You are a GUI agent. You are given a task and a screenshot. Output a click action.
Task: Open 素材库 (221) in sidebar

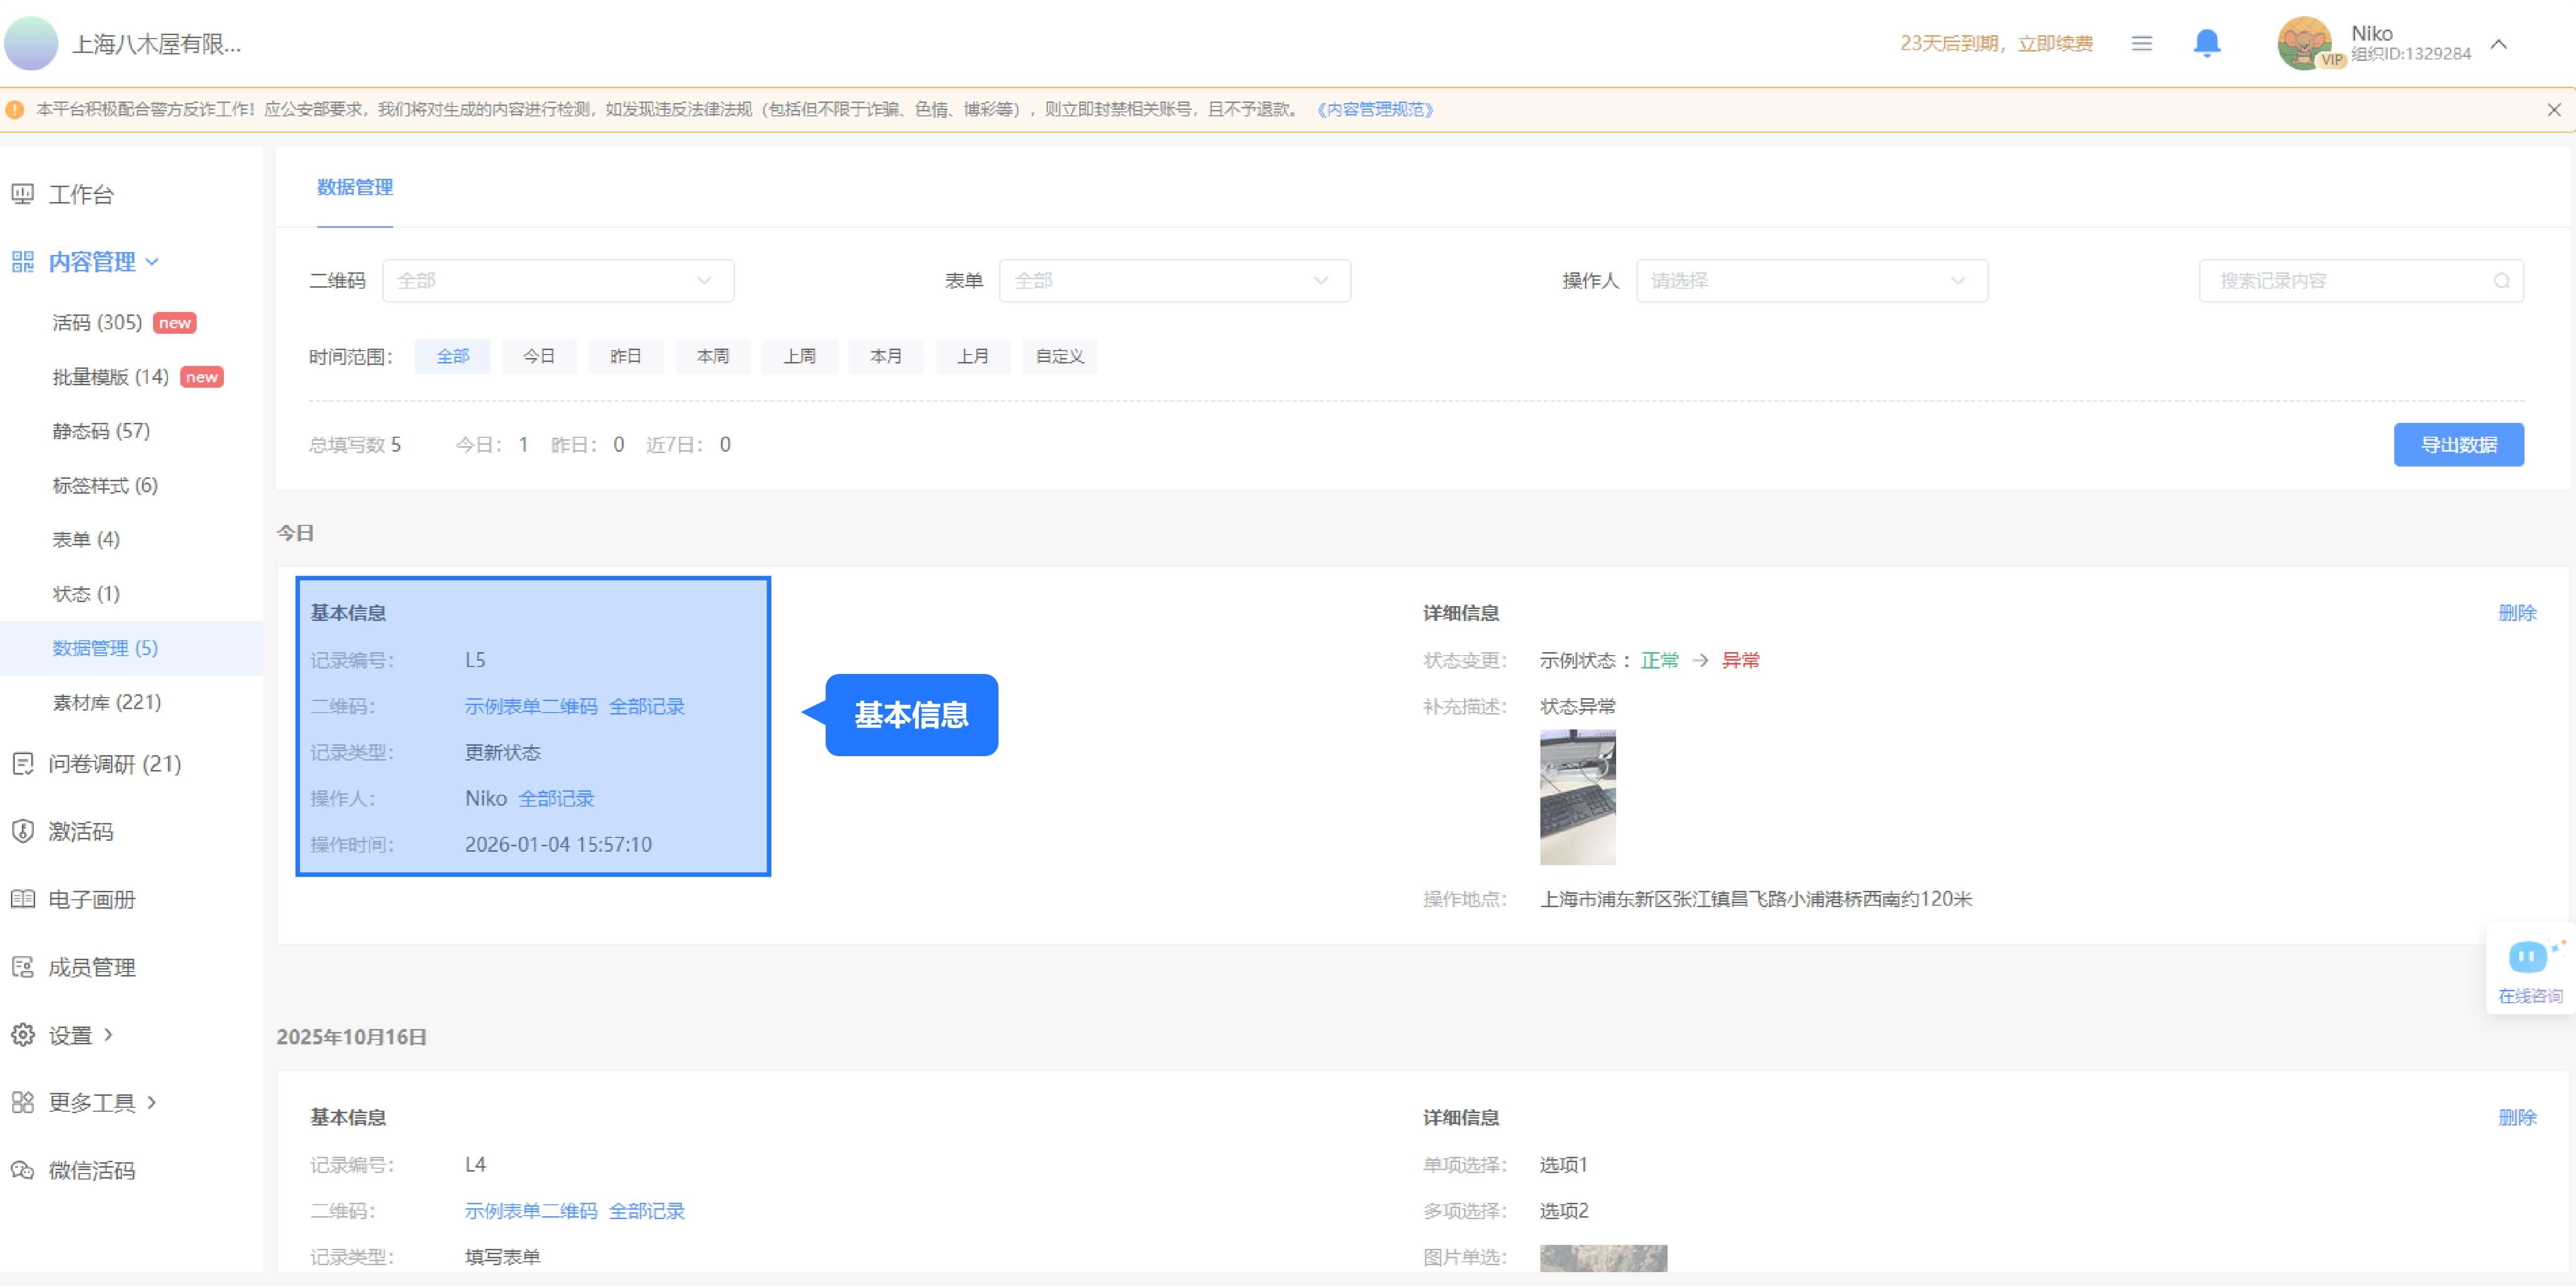[x=106, y=702]
